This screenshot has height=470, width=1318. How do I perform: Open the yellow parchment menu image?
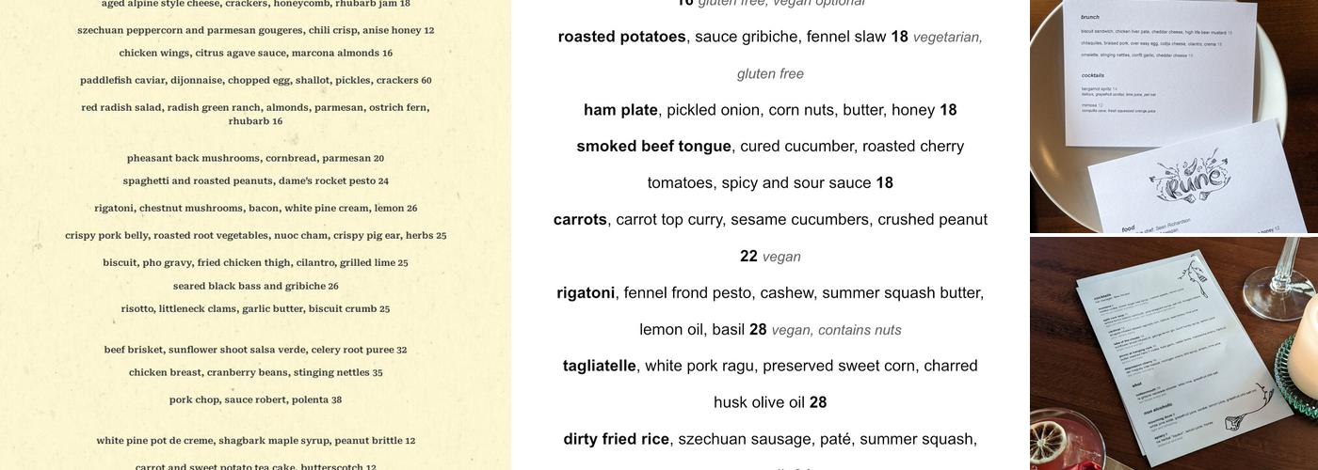tap(255, 235)
